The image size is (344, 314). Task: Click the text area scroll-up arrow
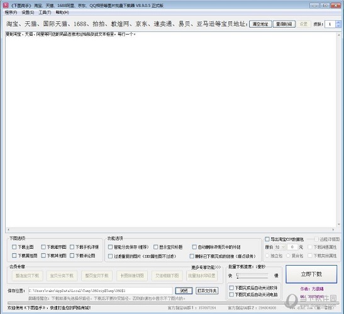click(x=339, y=35)
